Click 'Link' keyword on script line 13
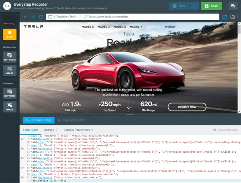Image resolution: width=241 pixels, height=183 pixels. click(x=41, y=152)
